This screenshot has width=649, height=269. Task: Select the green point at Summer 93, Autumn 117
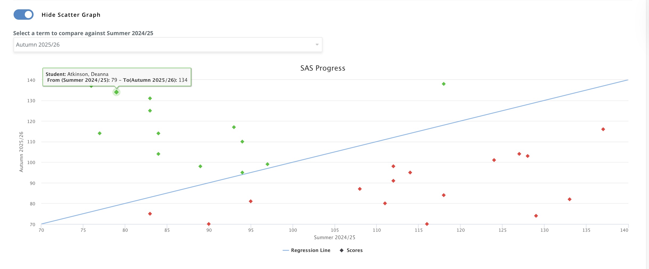(234, 127)
